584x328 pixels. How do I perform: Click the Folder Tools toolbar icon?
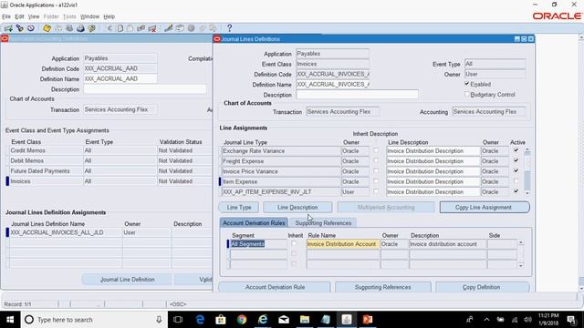tap(213, 28)
